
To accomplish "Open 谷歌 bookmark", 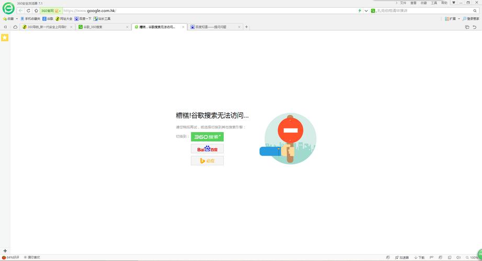I will click(x=48, y=19).
